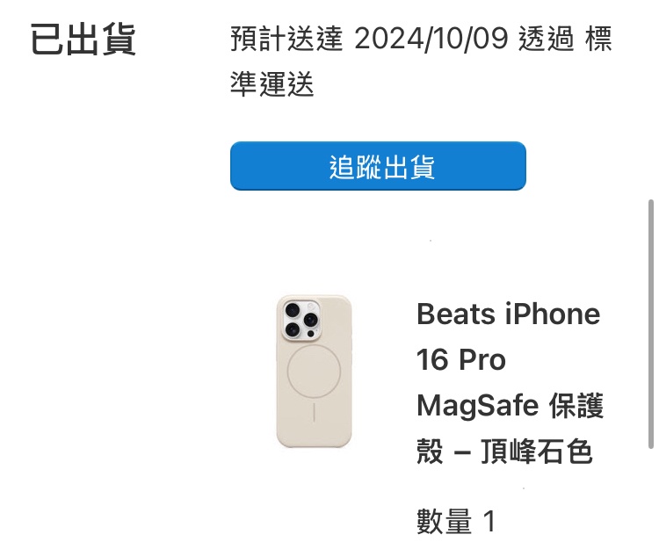Click the MagSafe ring on the case image
The image size is (659, 549).
click(x=314, y=372)
